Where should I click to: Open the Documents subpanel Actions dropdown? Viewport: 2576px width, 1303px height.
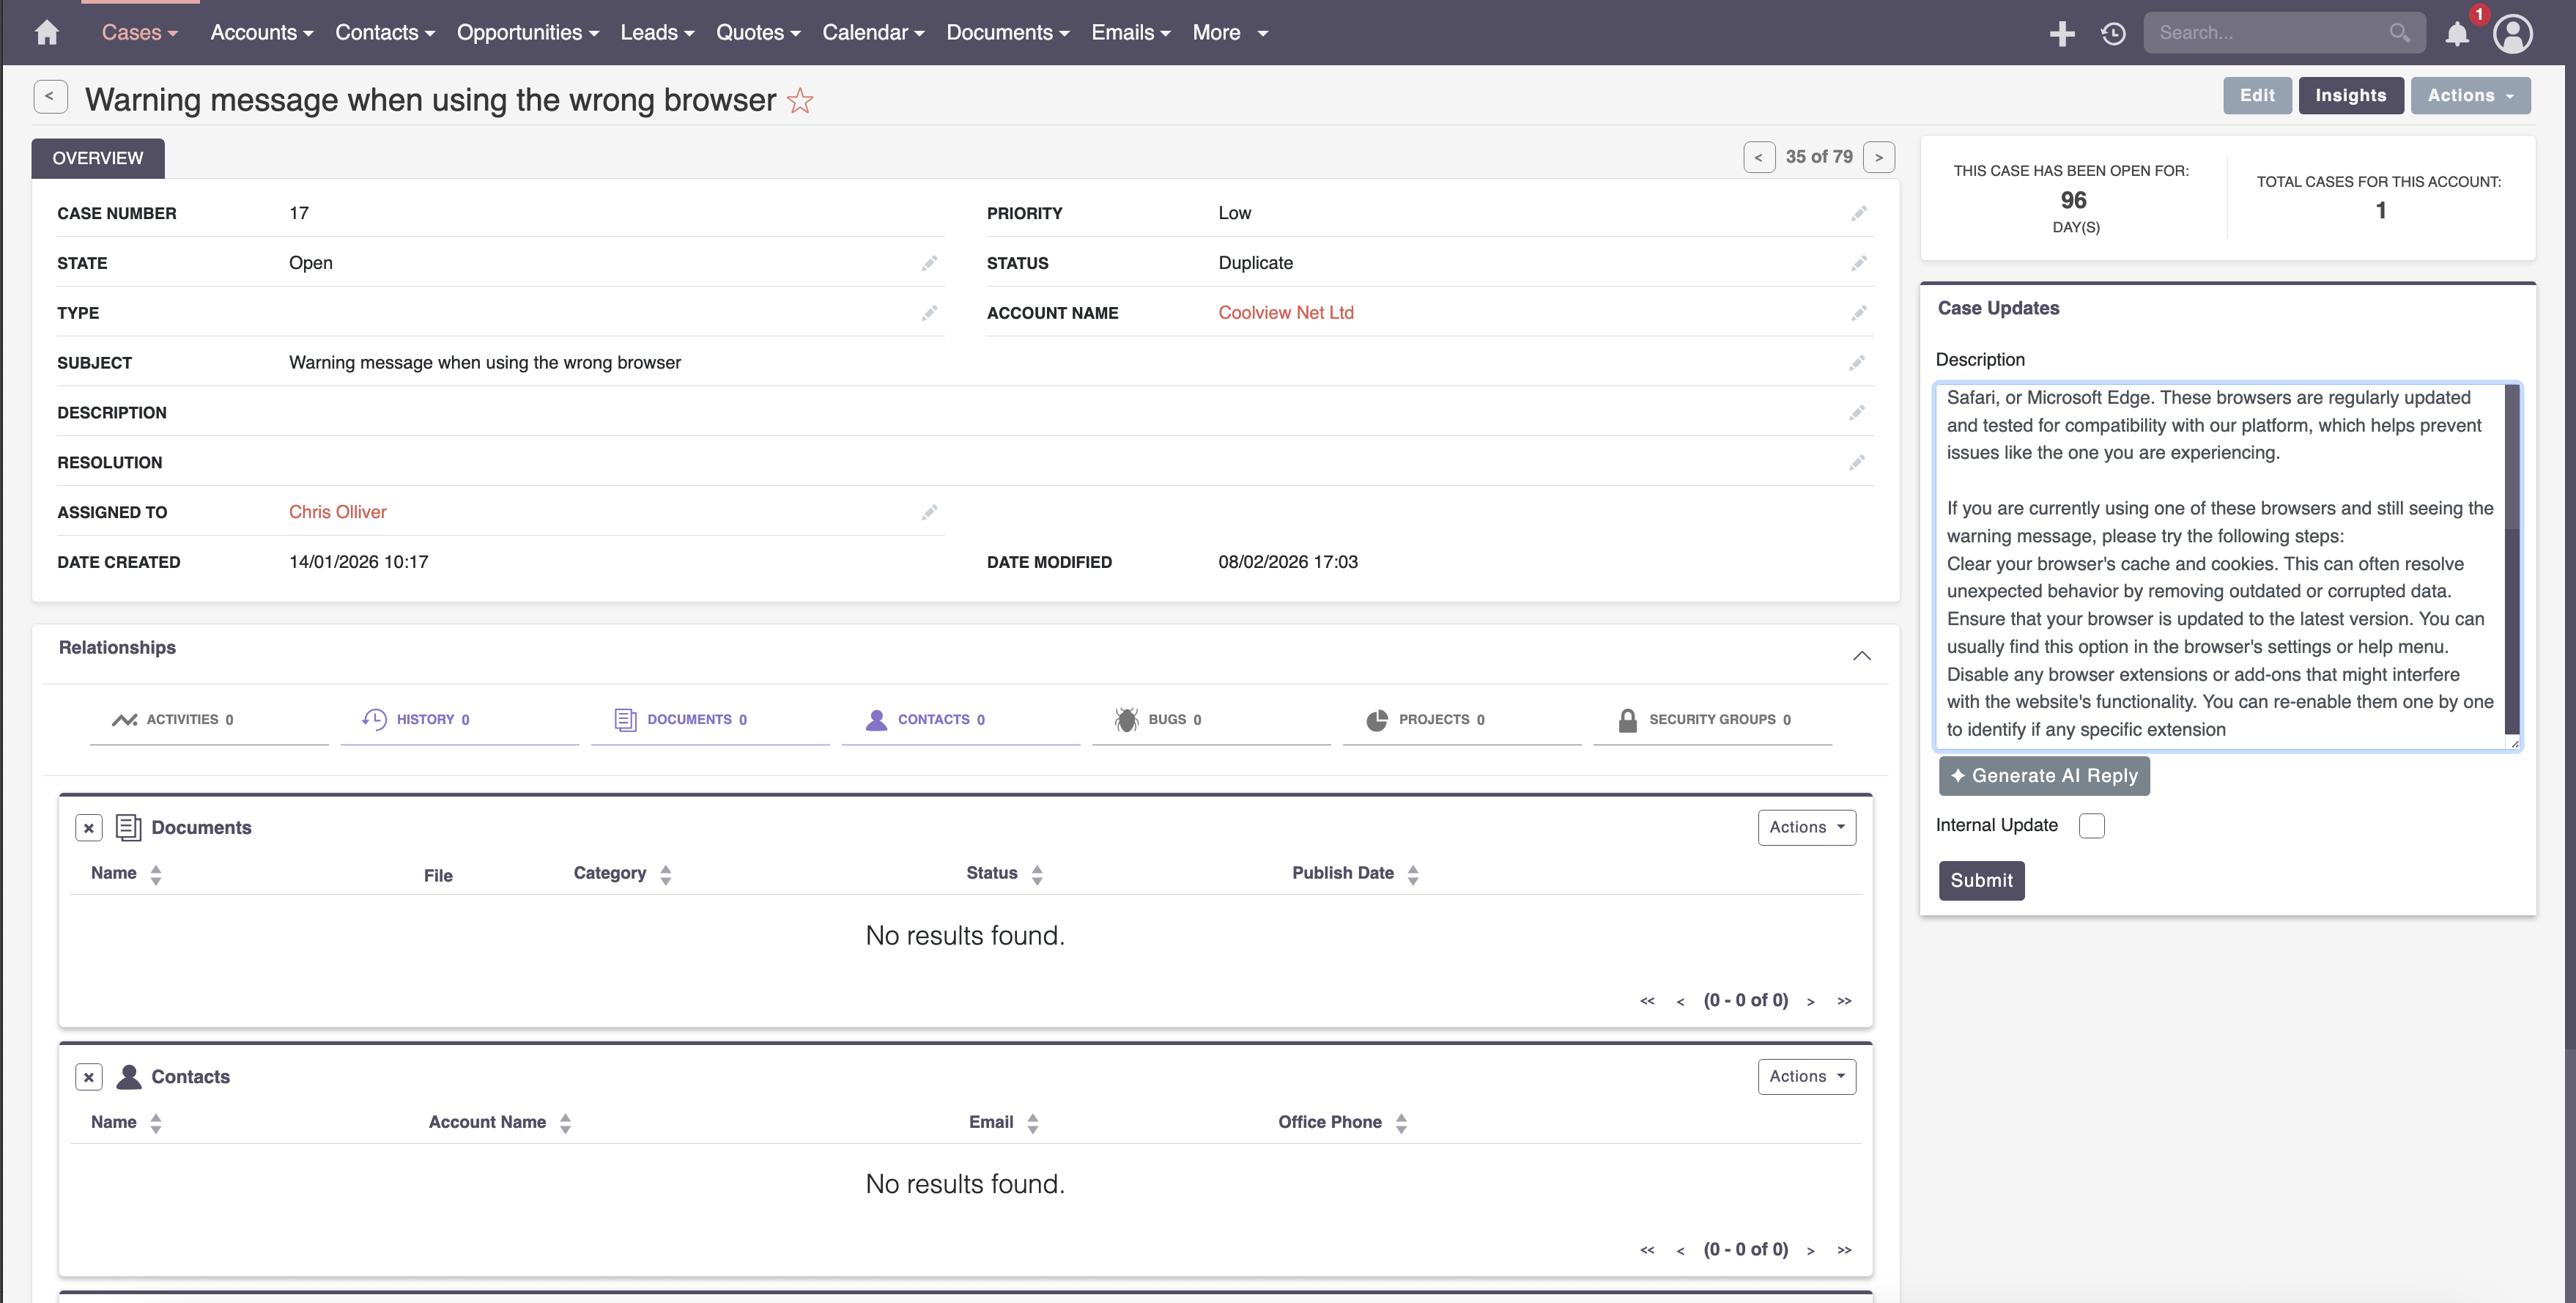click(1806, 827)
